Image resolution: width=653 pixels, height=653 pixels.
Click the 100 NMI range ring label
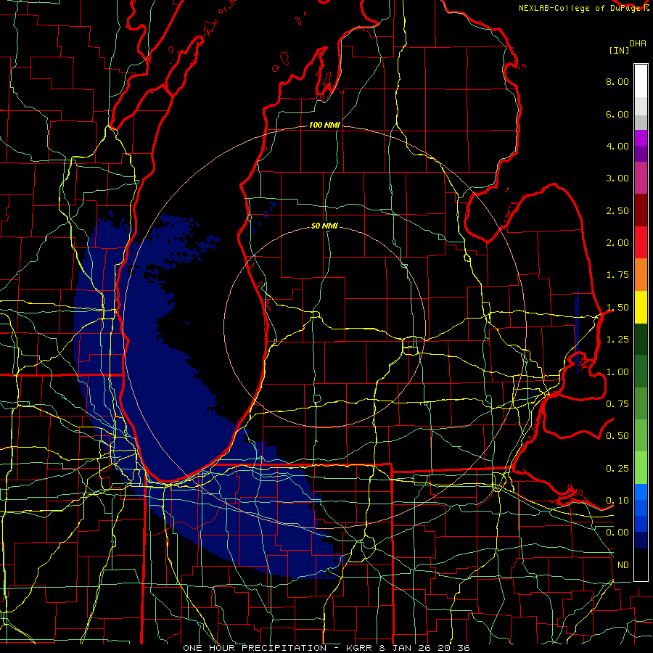click(x=324, y=125)
